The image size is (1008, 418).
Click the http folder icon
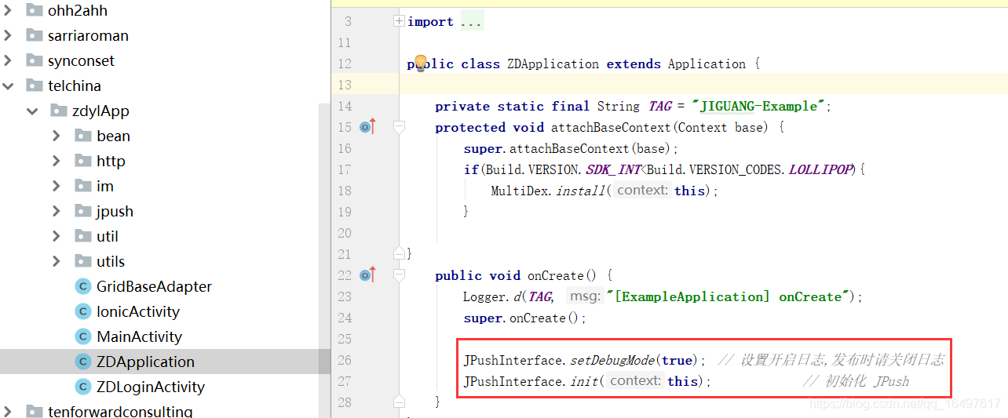[83, 161]
